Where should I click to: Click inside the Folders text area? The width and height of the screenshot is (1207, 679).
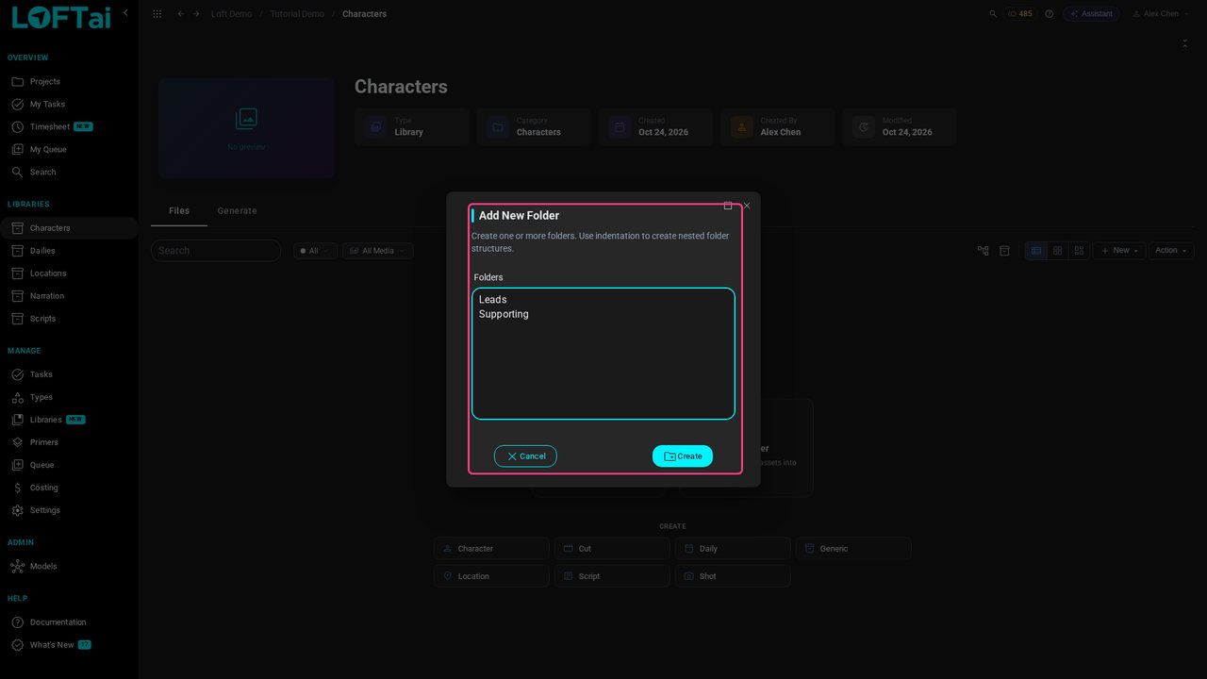(x=603, y=354)
